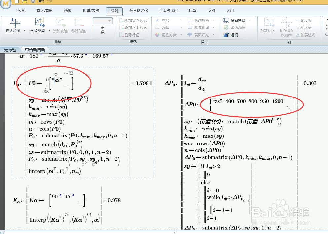The width and height of the screenshot is (328, 234).
Task: Toggle 刻度值 tick values
Action: click(303, 28)
